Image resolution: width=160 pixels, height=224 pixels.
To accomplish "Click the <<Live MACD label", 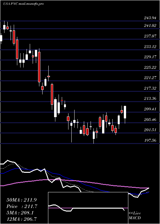I will pyautogui.click(x=135, y=216).
